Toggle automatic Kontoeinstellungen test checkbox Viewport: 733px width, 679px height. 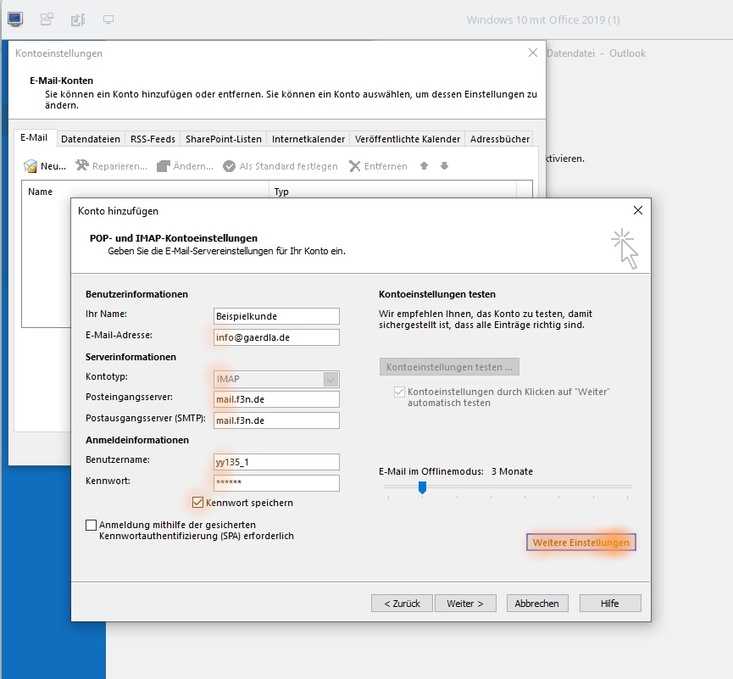click(x=399, y=392)
